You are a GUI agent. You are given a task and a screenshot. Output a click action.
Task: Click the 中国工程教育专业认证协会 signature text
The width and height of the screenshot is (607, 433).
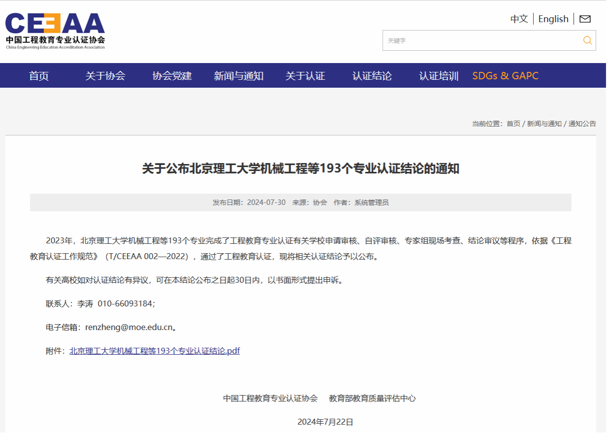point(270,399)
